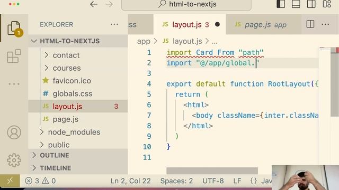Click Ln 2, Col 22 status item
The height and width of the screenshot is (190, 339).
tap(131, 180)
